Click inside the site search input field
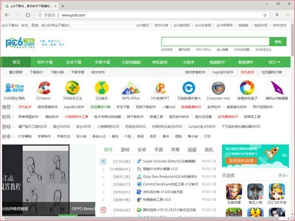 point(215,42)
